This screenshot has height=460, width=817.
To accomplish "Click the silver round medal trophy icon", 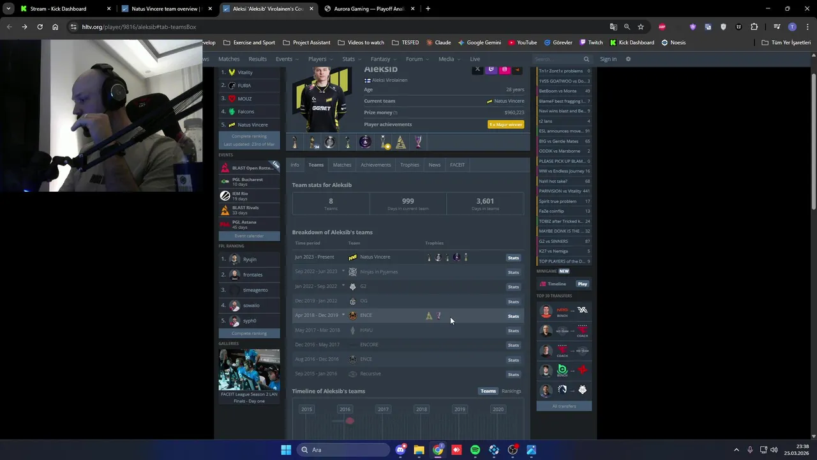I will 329,142.
